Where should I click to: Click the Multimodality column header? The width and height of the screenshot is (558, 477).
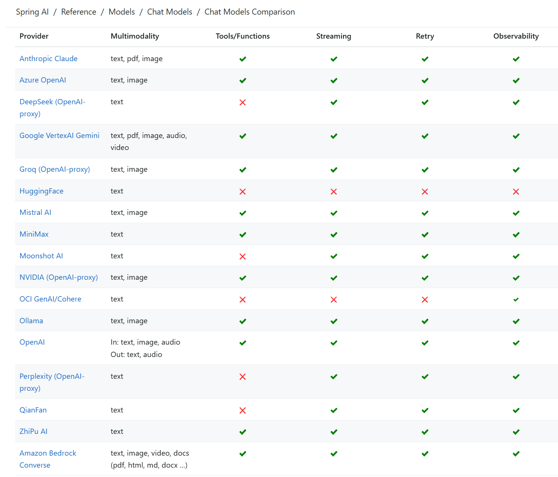[x=135, y=36]
